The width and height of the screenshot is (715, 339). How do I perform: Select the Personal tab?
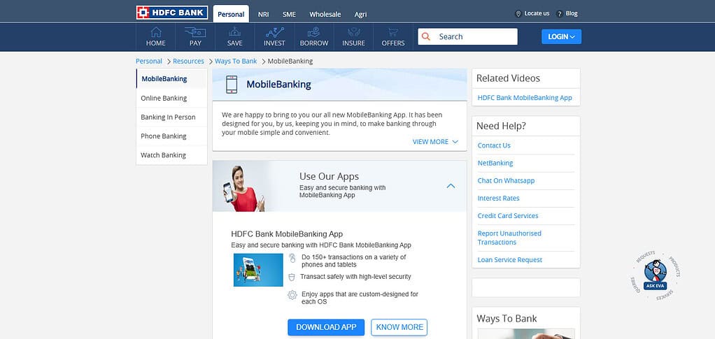pos(231,14)
